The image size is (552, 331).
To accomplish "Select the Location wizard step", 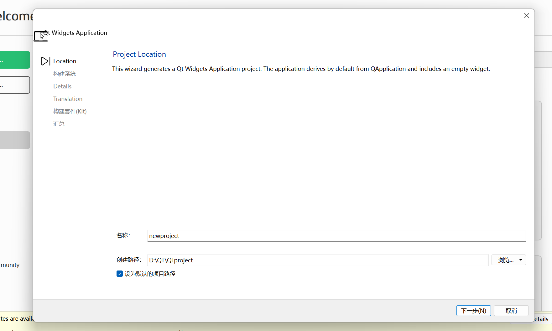I will 65,61.
